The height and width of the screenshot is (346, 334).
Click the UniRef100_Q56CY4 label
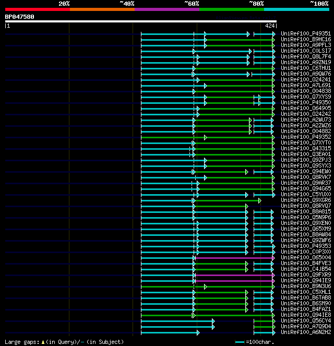pos(306,320)
